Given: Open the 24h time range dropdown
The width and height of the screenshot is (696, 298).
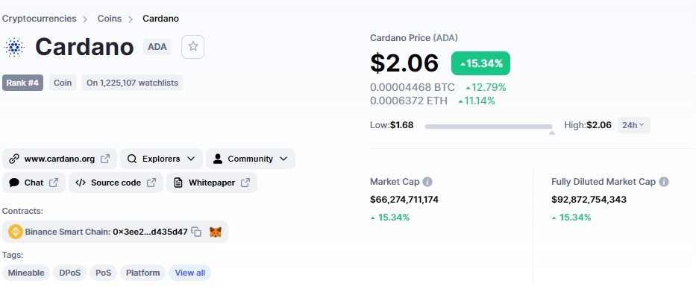Looking at the screenshot, I should (634, 125).
